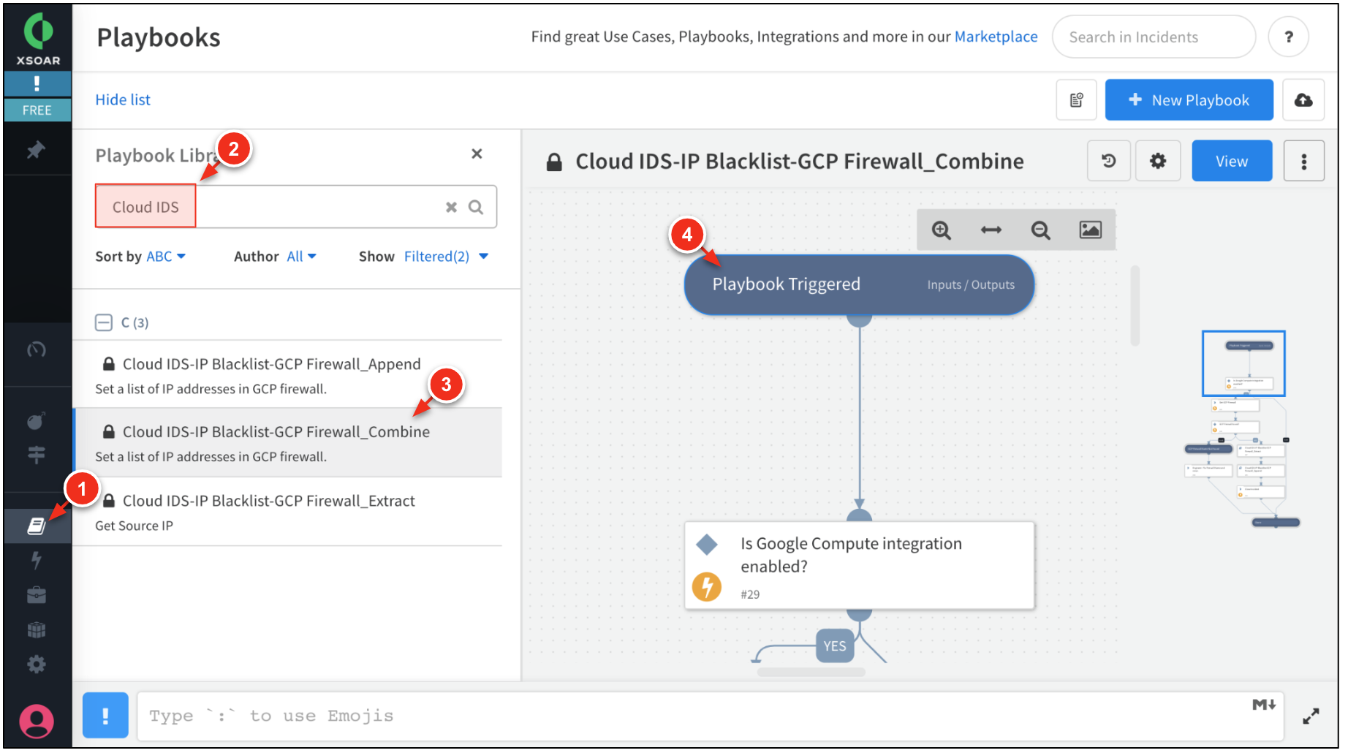The height and width of the screenshot is (753, 1367).
Task: Click the New Playbook button
Action: pos(1189,100)
